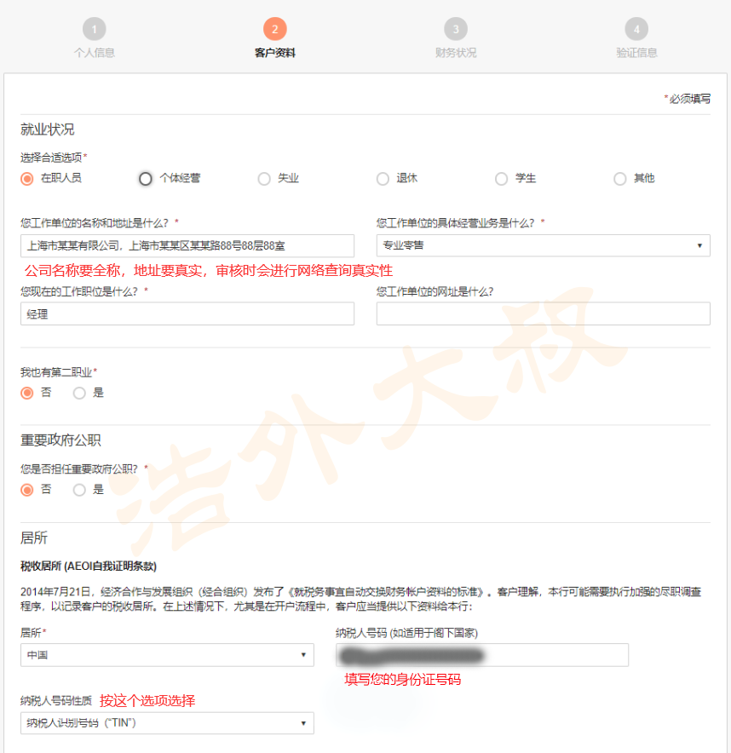Click the 个人信息 step label

pos(94,53)
